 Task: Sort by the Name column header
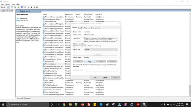point(45,14)
